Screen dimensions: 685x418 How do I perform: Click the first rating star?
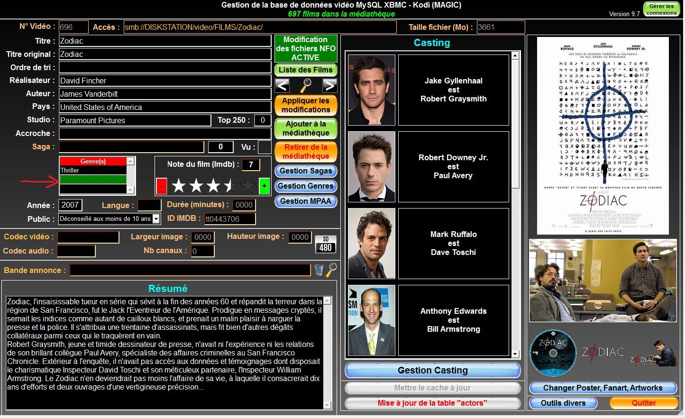pyautogui.click(x=179, y=186)
